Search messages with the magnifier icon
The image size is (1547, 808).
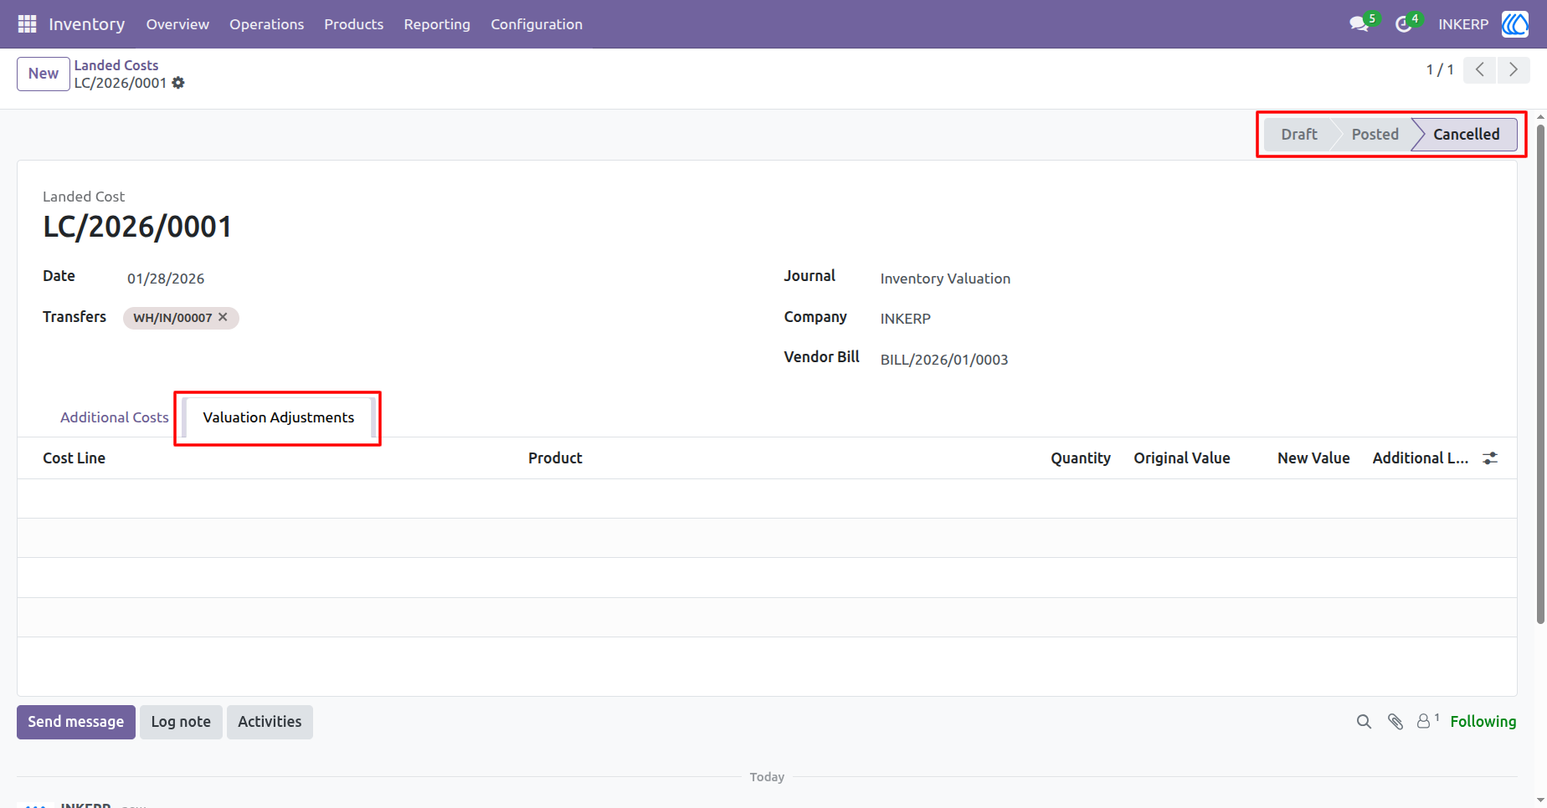pos(1364,722)
